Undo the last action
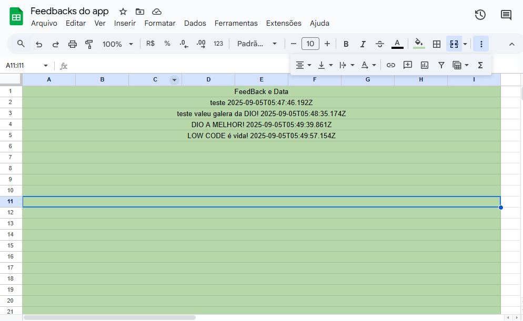Screen dimensions: 523x321 tap(39, 44)
